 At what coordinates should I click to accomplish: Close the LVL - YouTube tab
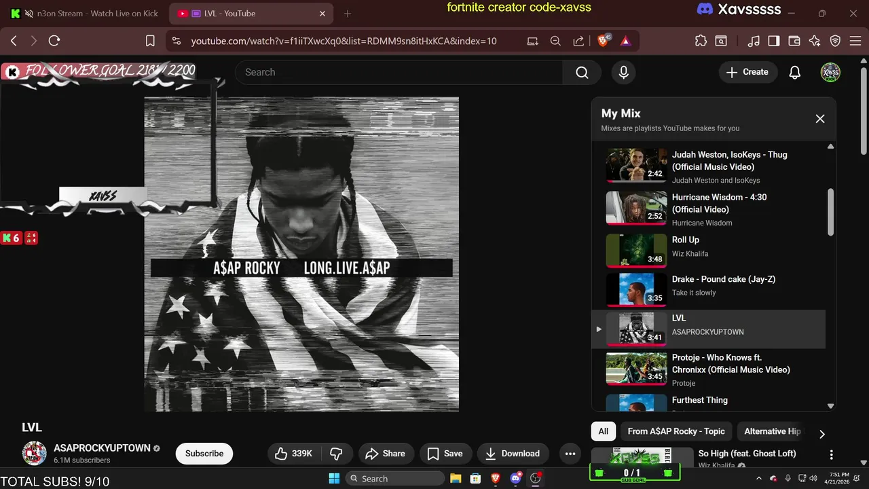coord(322,14)
